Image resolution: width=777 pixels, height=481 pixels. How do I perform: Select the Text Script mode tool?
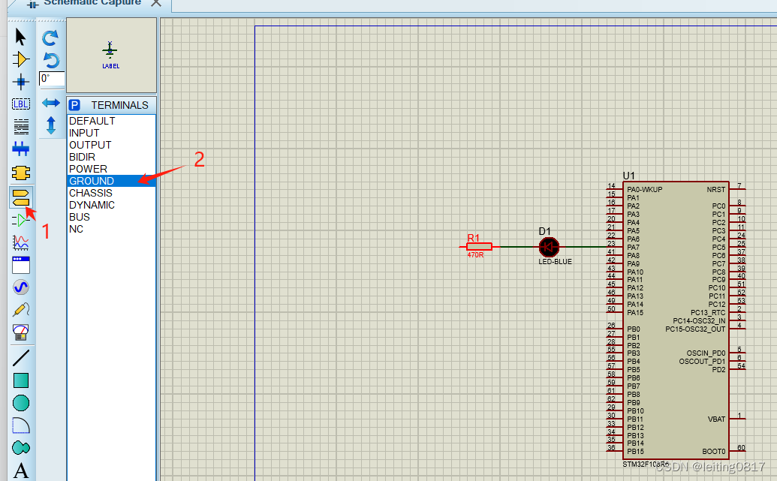coord(21,127)
